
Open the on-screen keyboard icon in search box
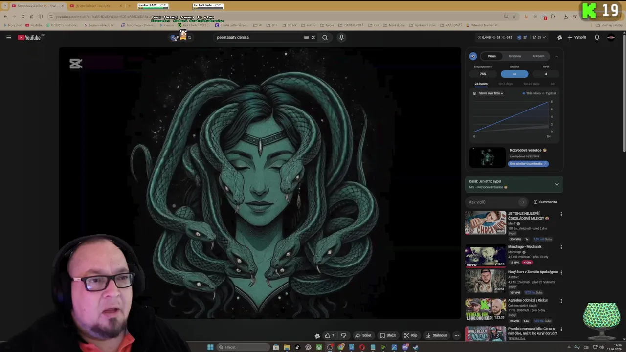306,37
